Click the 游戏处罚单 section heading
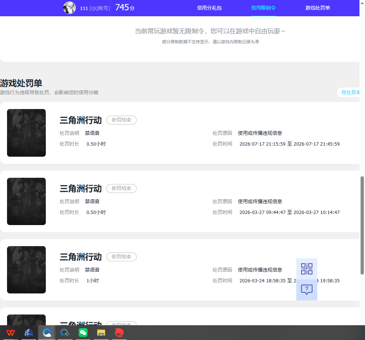 (x=21, y=83)
